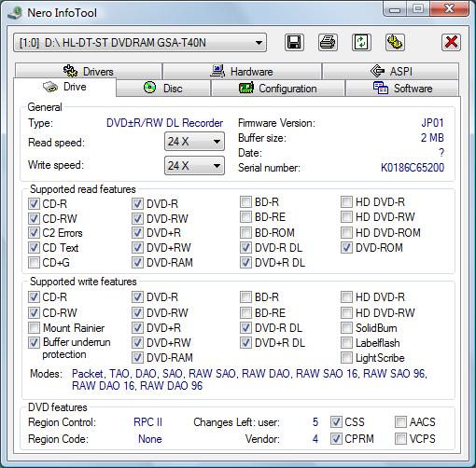Switch to the Software tab

402,89
